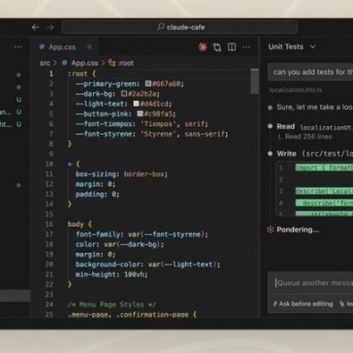Launch Claude Code via the orange spark icon

203,47
